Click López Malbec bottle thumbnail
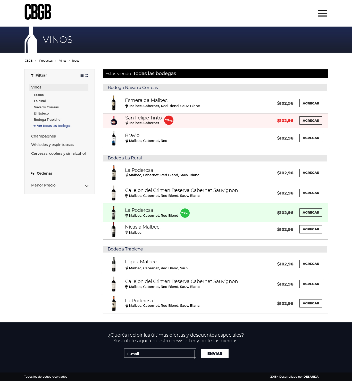 pyautogui.click(x=114, y=264)
